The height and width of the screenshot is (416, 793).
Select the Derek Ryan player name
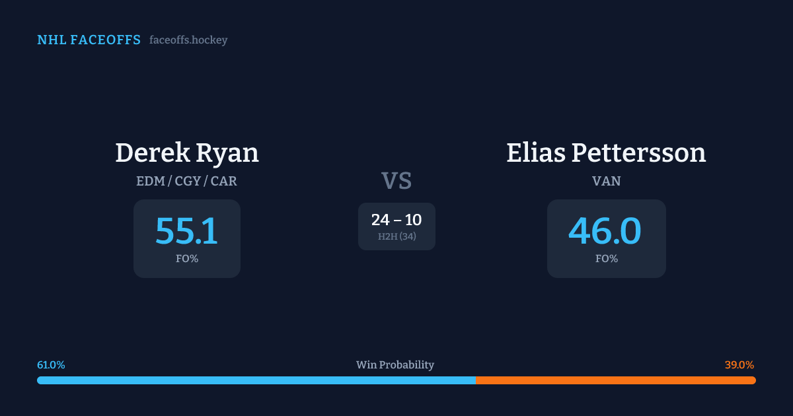tap(187, 153)
